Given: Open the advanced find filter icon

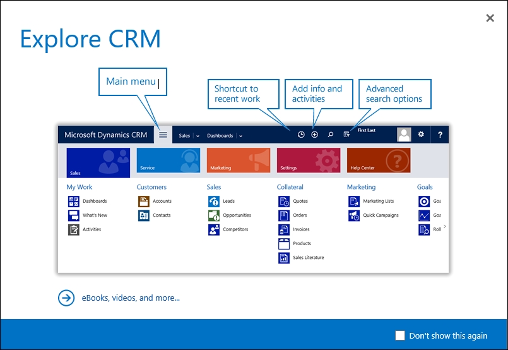Looking at the screenshot, I should (x=346, y=135).
